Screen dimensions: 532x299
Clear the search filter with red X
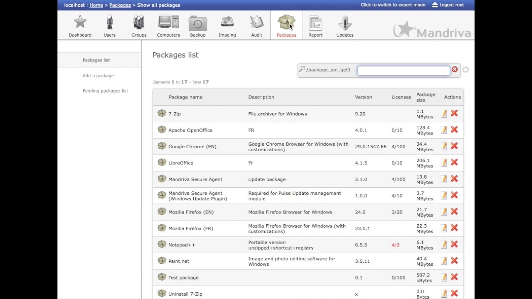pos(455,70)
